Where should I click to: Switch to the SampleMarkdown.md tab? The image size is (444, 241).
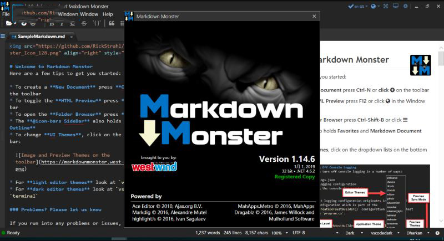41,37
